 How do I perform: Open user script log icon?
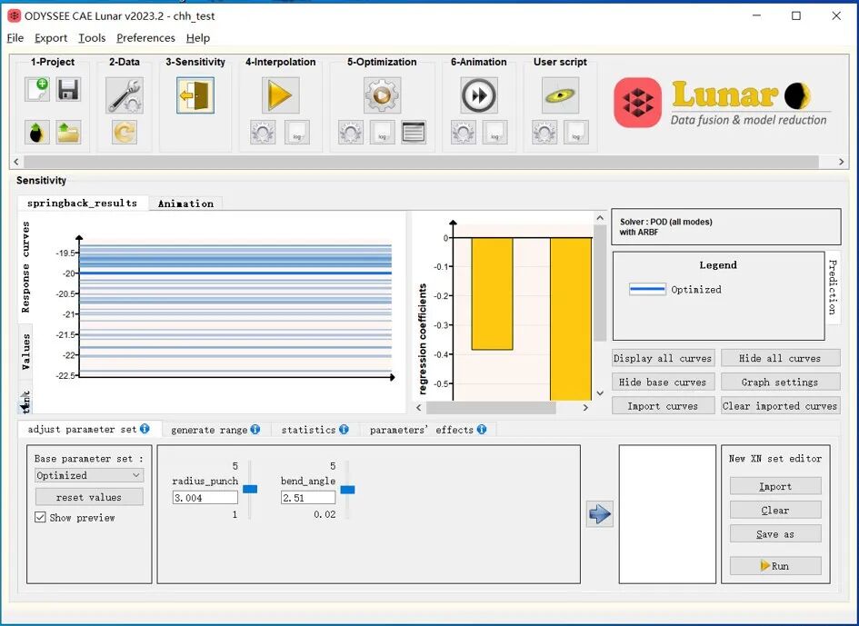pos(576,132)
